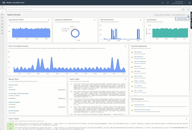Click the Home icon in the sidebar
The image size is (192, 130).
click(2, 11)
